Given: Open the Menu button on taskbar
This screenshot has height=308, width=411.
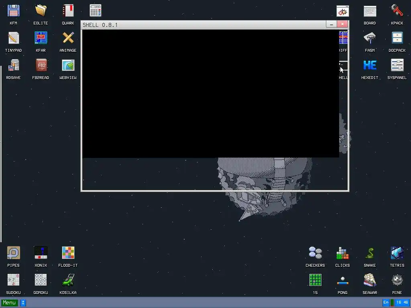Looking at the screenshot, I should click(x=10, y=303).
